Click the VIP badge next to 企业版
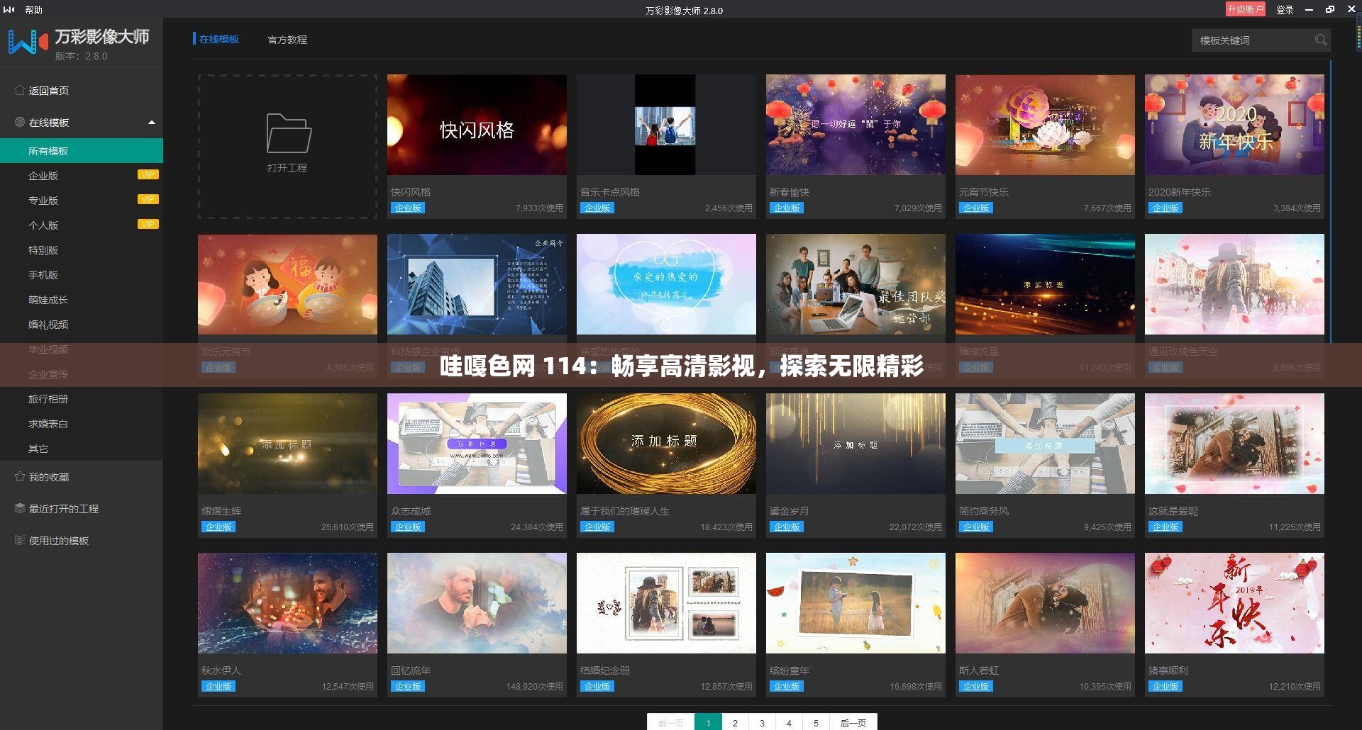The image size is (1362, 730). (148, 175)
